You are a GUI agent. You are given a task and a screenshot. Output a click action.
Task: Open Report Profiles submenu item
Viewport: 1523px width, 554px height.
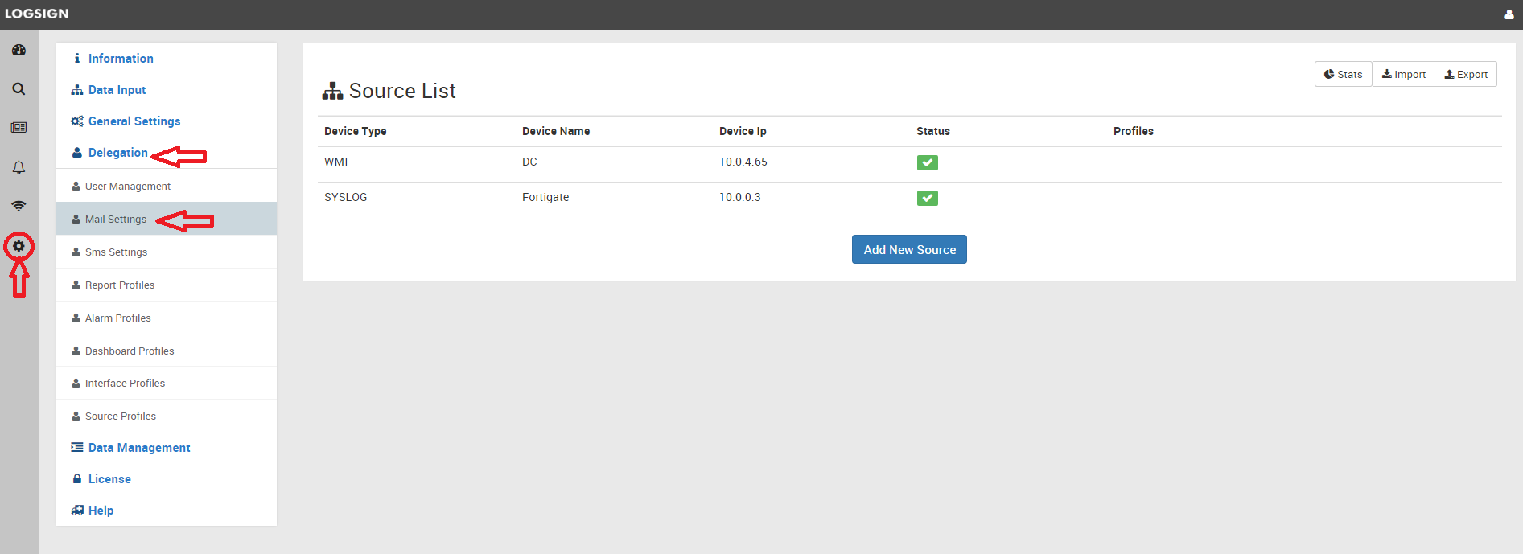[167, 285]
